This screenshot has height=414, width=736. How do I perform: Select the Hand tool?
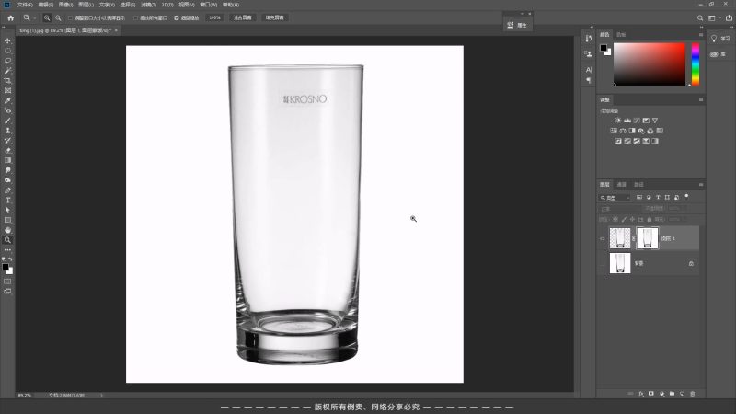click(x=8, y=229)
